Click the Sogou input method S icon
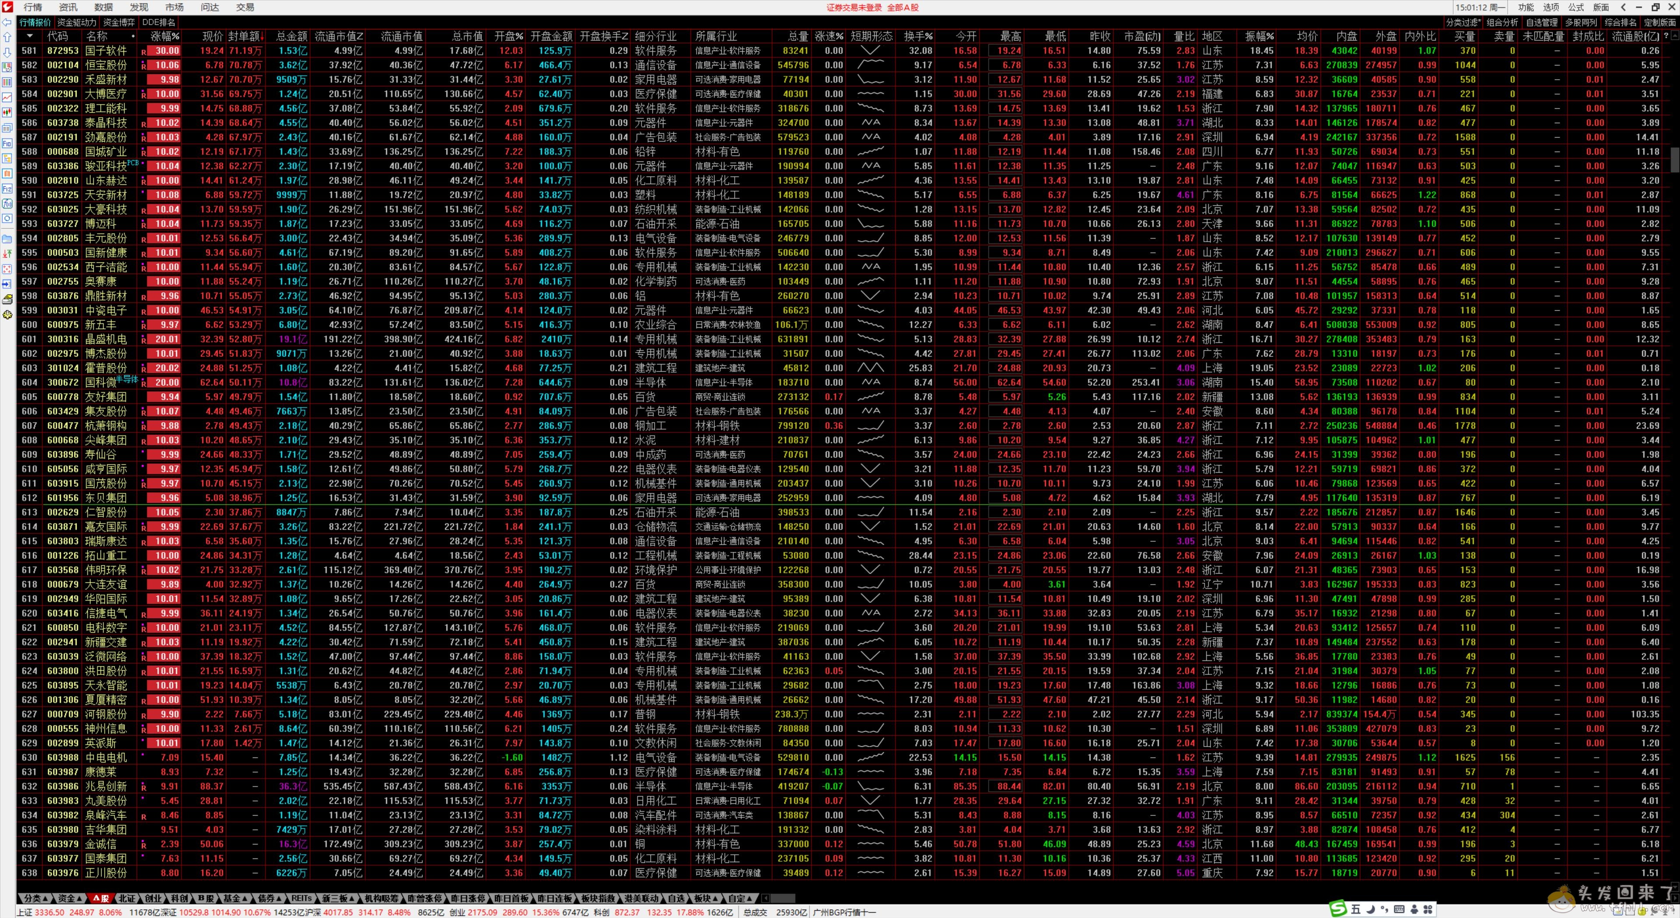 [1337, 908]
